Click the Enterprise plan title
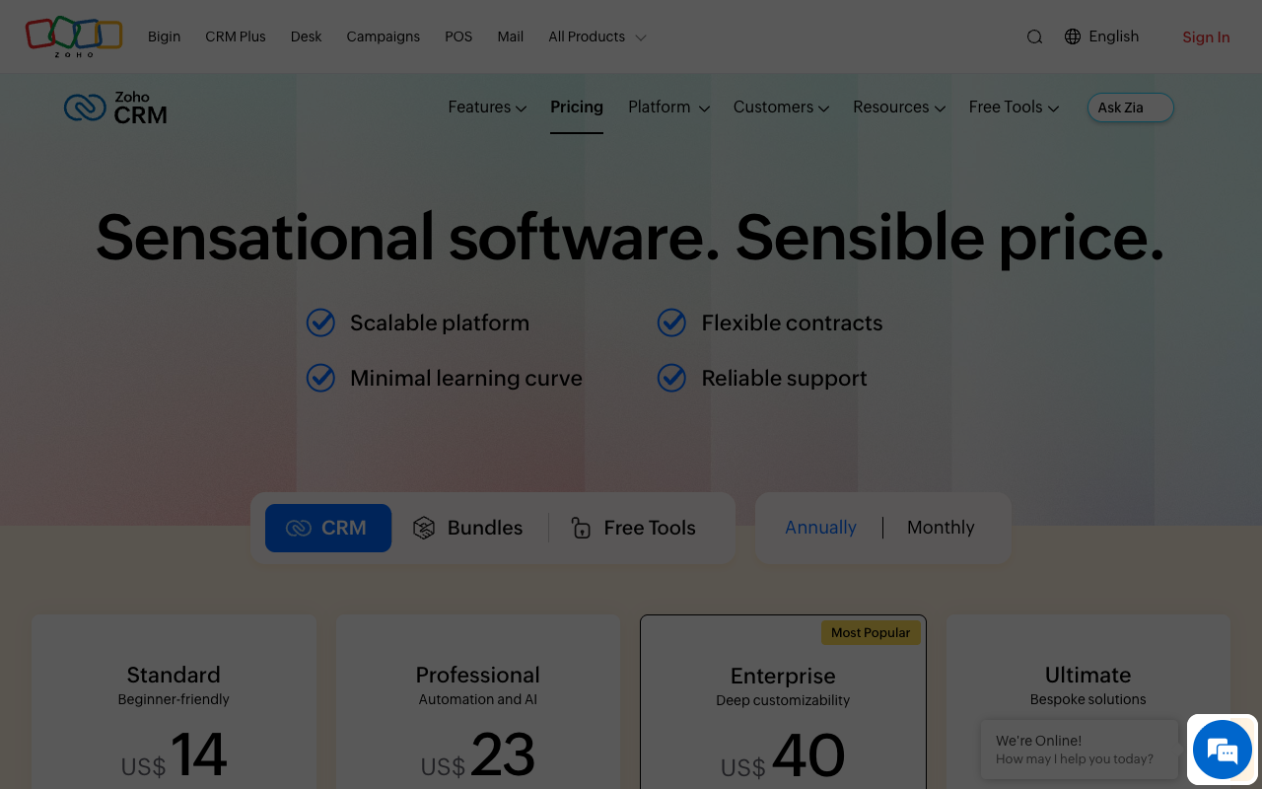The image size is (1262, 789). [x=783, y=676]
